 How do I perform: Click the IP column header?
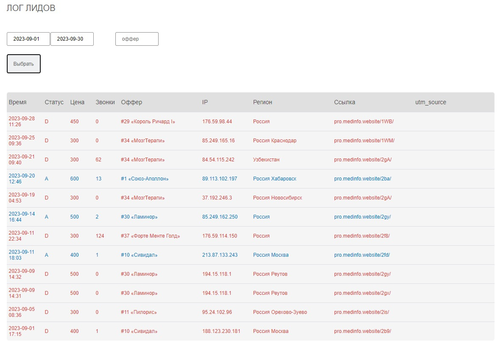tap(205, 102)
